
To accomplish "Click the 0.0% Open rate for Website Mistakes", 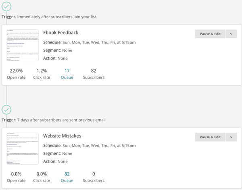I will pos(16,174).
